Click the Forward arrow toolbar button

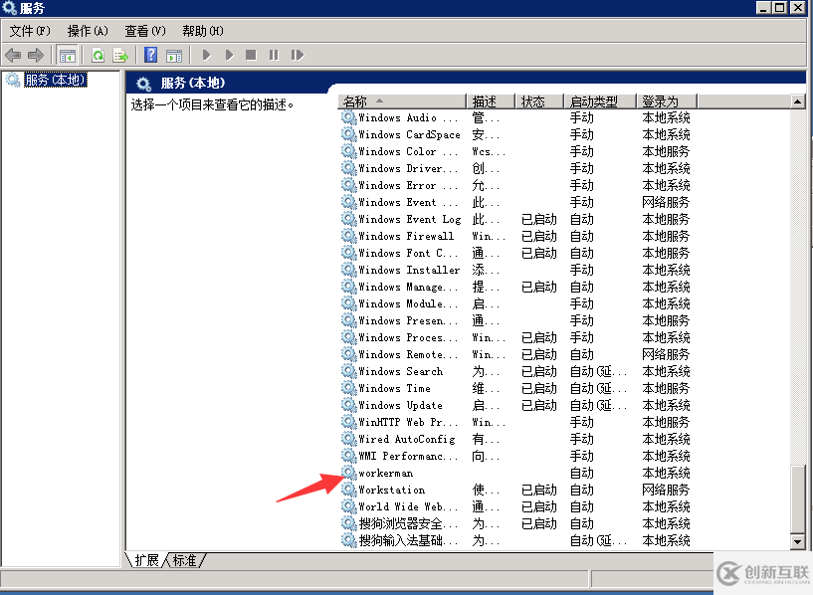[35, 55]
